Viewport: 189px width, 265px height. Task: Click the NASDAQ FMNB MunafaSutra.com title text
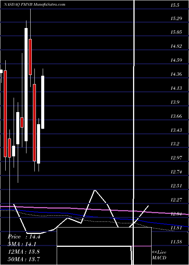34,5
